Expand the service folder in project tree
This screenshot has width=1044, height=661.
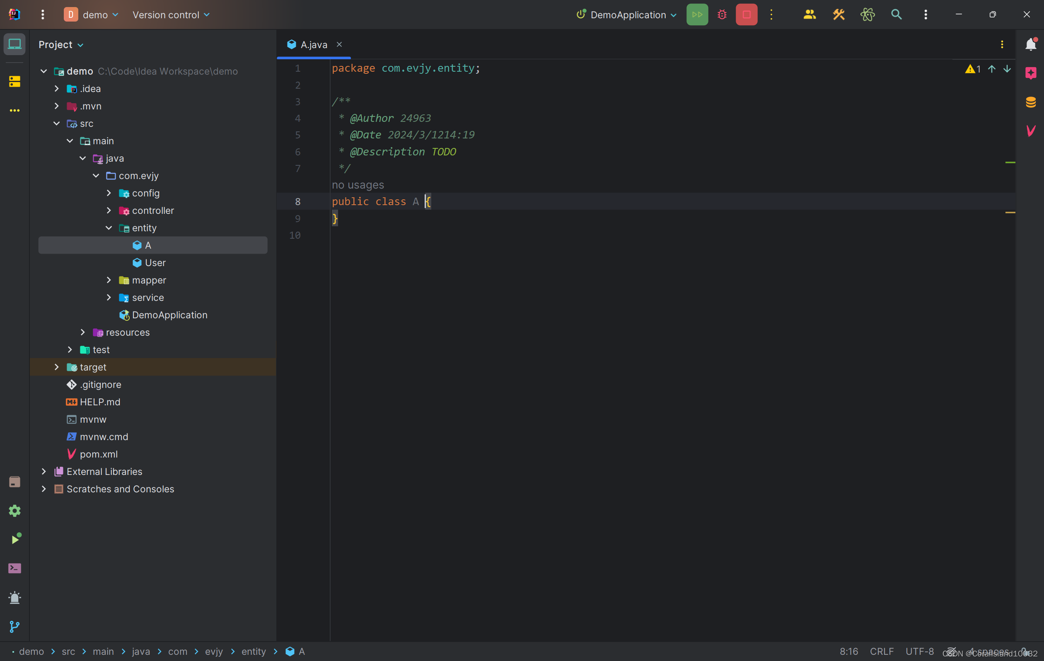click(109, 297)
